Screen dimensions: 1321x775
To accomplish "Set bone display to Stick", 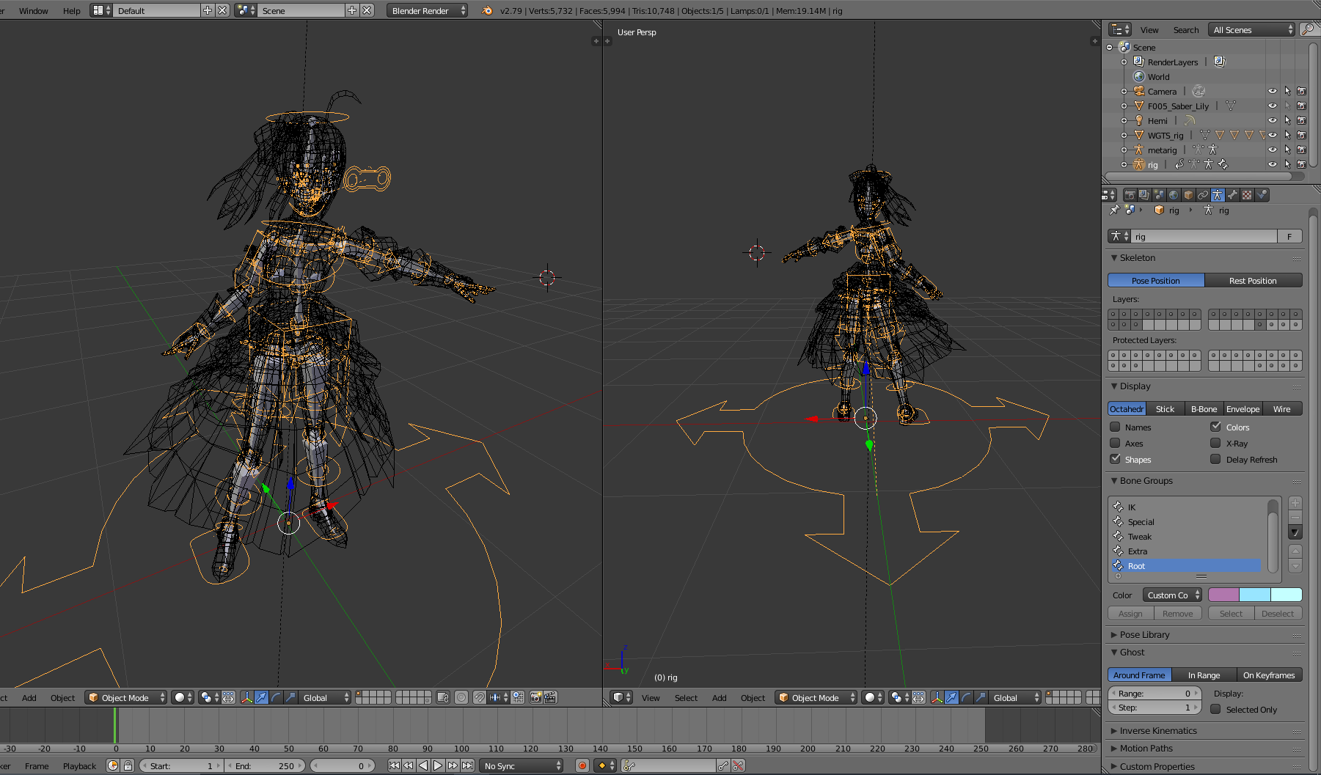I will click(x=1165, y=409).
